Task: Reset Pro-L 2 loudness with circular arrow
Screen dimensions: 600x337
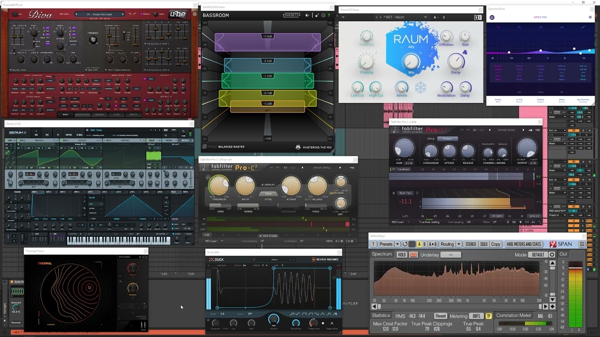Action: (417, 193)
